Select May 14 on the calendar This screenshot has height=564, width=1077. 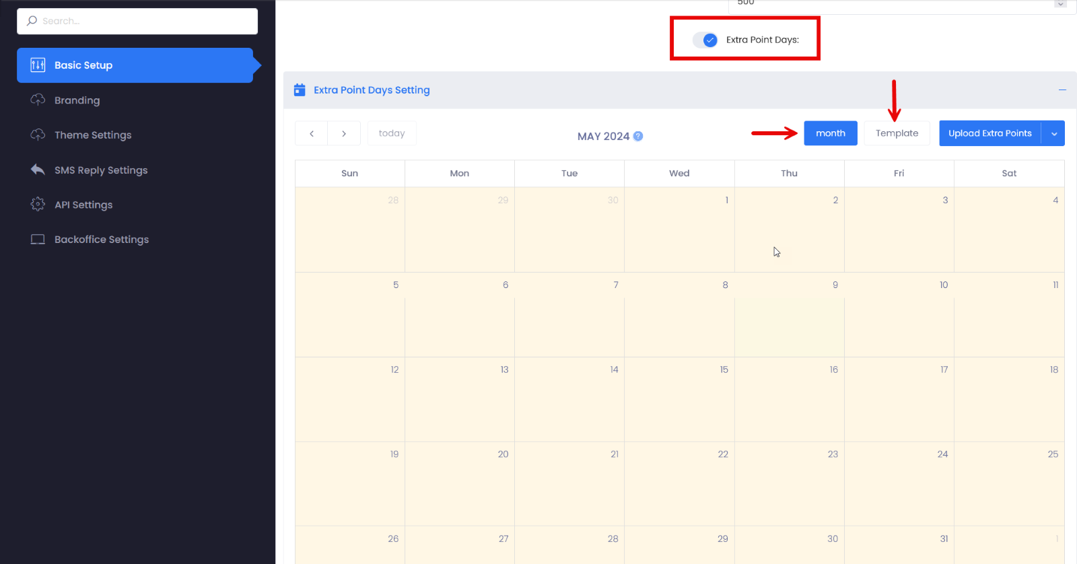point(569,399)
